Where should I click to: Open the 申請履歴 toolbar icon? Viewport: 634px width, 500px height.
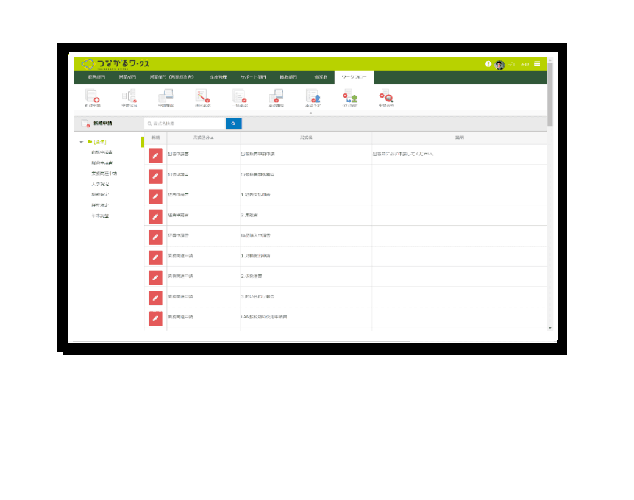[x=166, y=96]
